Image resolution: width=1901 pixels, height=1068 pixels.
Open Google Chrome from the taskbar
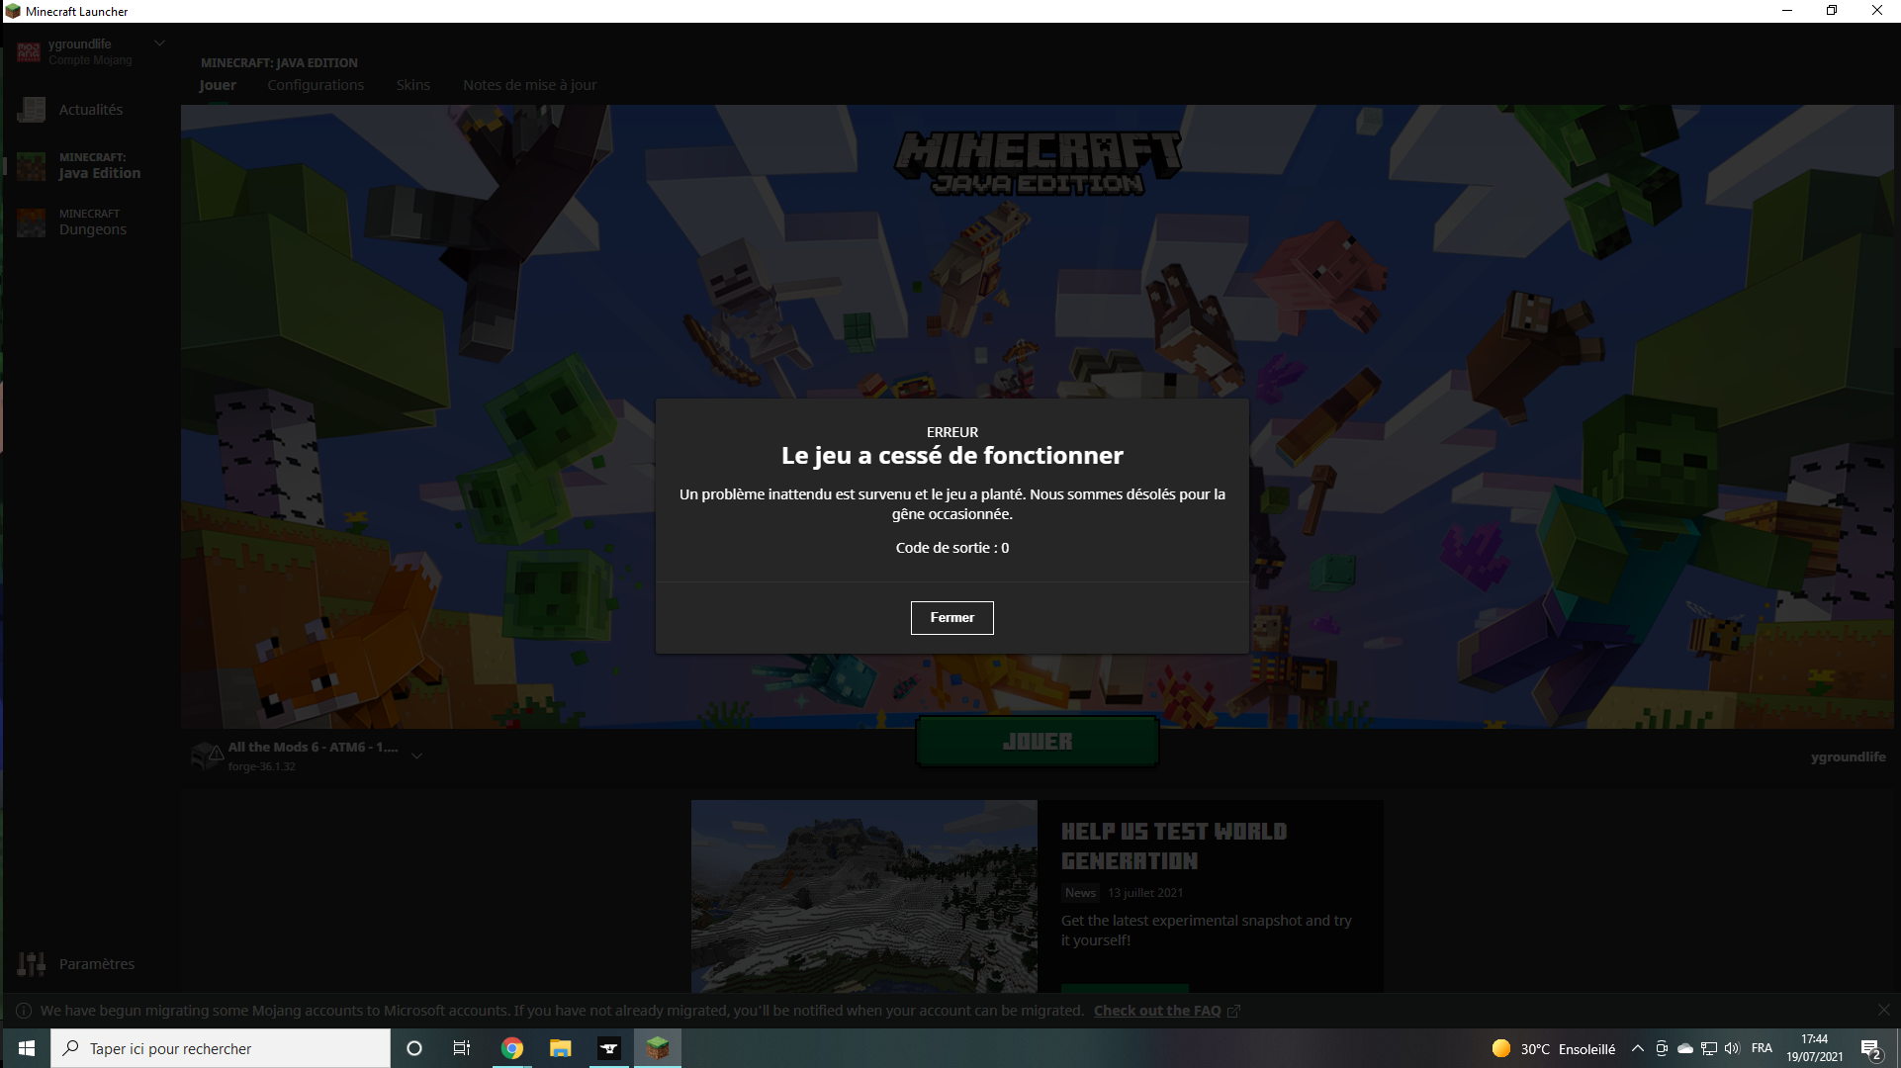point(511,1048)
